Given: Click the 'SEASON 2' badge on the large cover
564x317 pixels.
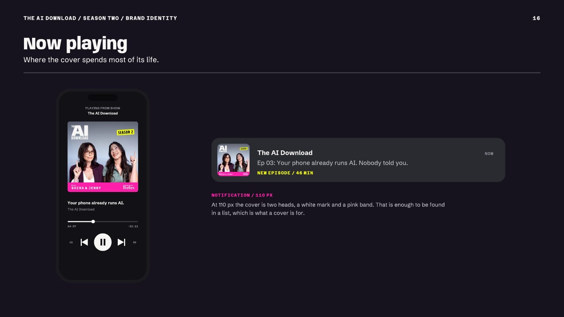Looking at the screenshot, I should click(x=125, y=132).
